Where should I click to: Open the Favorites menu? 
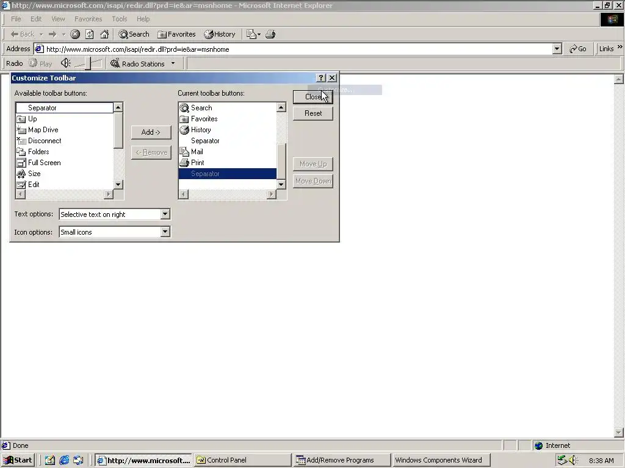[88, 19]
